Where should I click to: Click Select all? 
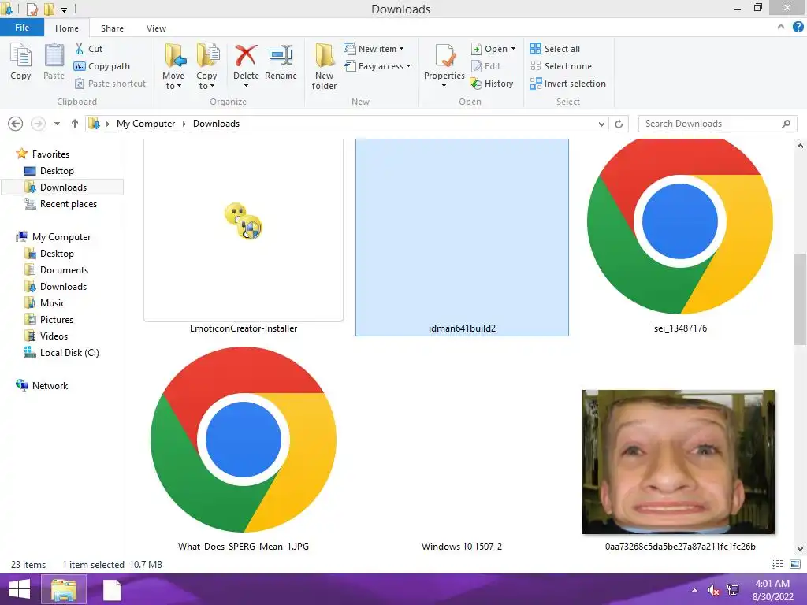555,49
